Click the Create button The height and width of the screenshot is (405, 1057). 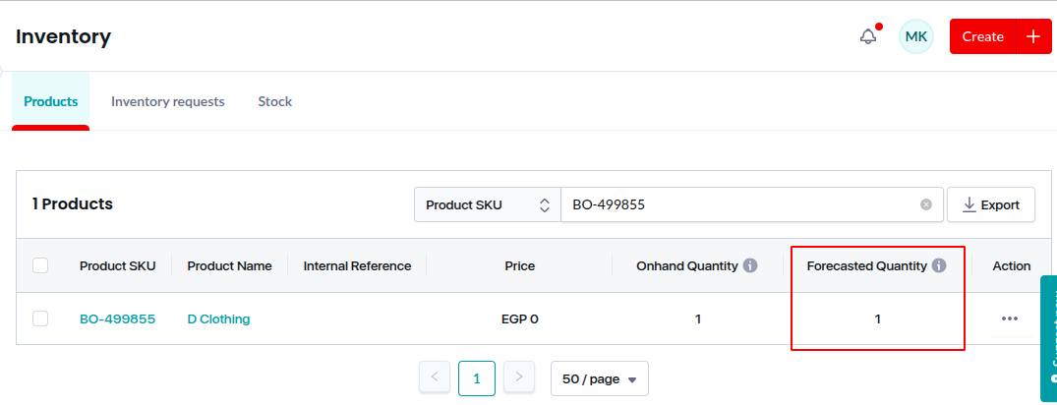[983, 36]
